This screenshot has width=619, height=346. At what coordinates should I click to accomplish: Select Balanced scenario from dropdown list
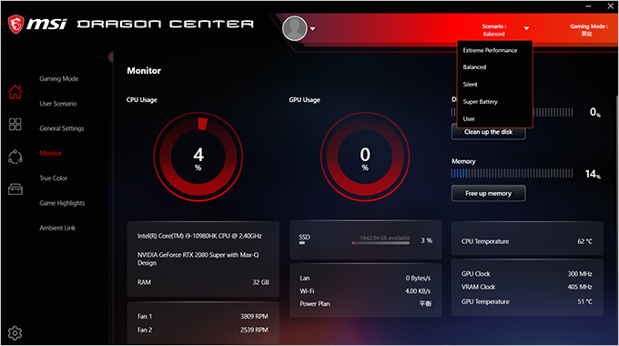pos(474,67)
